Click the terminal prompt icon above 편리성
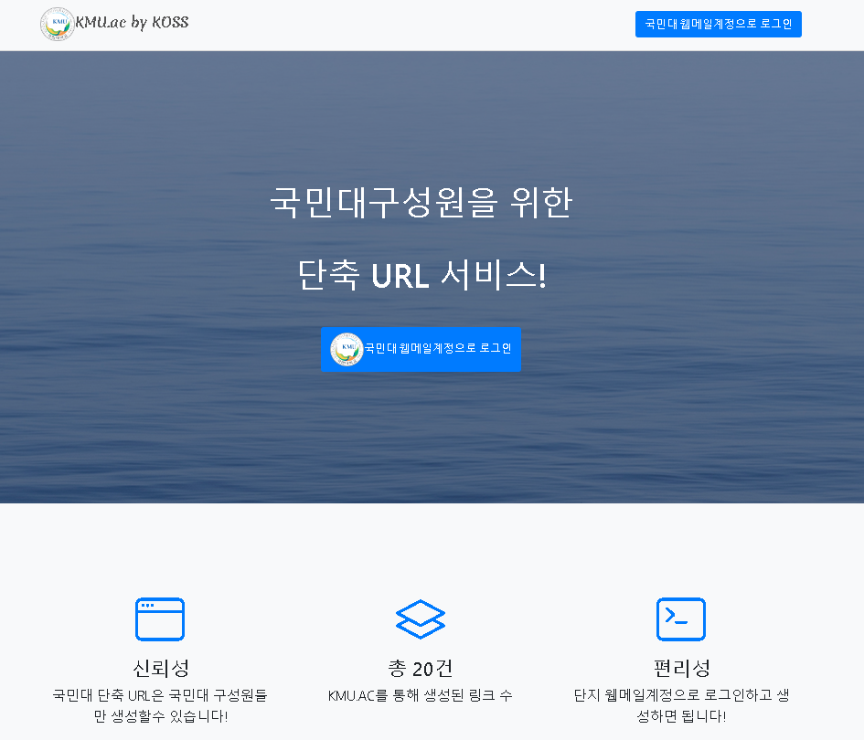Viewport: 864px width, 740px height. tap(681, 618)
